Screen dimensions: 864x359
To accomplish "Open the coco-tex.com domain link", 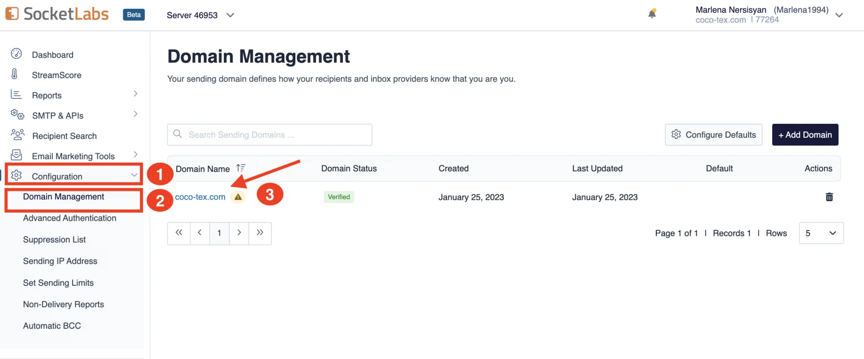I will (x=200, y=197).
